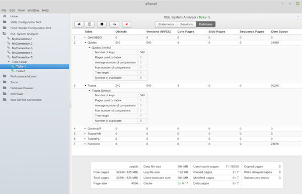Click the Used cache pages value 7 / 16350
This screenshot has height=194, width=302.
pos(232,166)
